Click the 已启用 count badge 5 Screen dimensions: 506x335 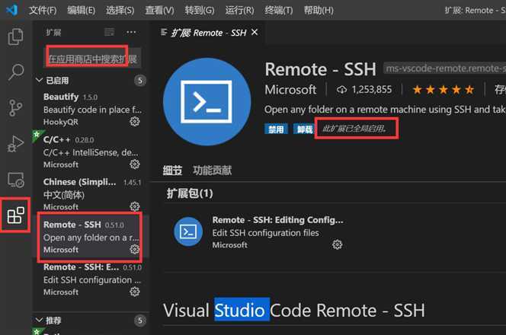click(x=140, y=80)
